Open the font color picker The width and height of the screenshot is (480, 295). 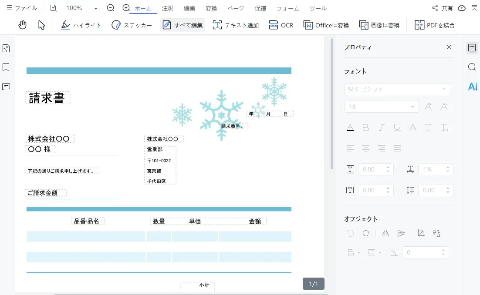pos(350,127)
